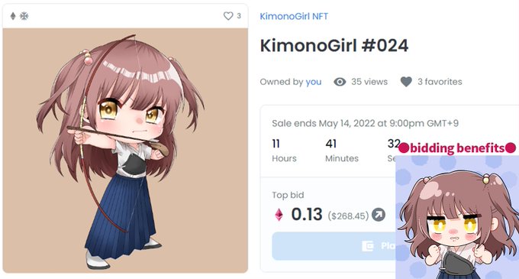This screenshot has width=519, height=279.
Task: Click the Ethereum blockchain icon above artwork
Action: tap(13, 16)
